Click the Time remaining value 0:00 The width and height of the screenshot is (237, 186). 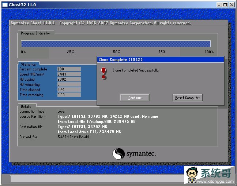(x=69, y=95)
